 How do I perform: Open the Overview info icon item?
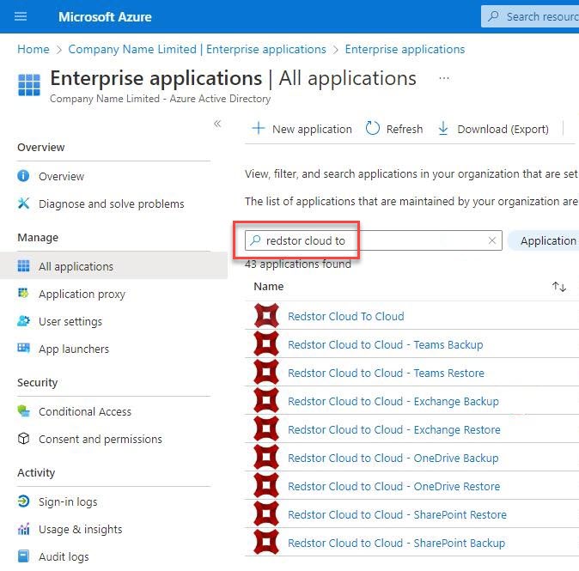tap(23, 176)
